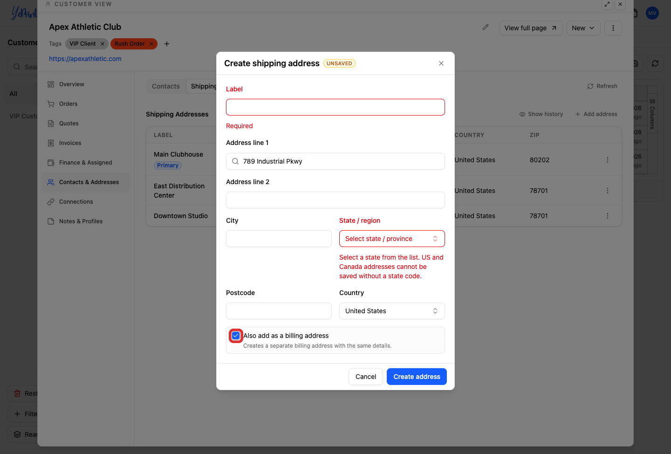Screen dimensions: 671x454
Task: Click the Refresh button in addresses panel
Action: [x=602, y=86]
